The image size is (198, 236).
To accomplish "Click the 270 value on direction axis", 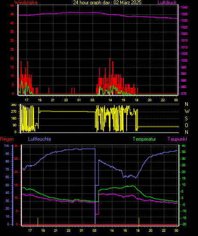I will (14, 112).
